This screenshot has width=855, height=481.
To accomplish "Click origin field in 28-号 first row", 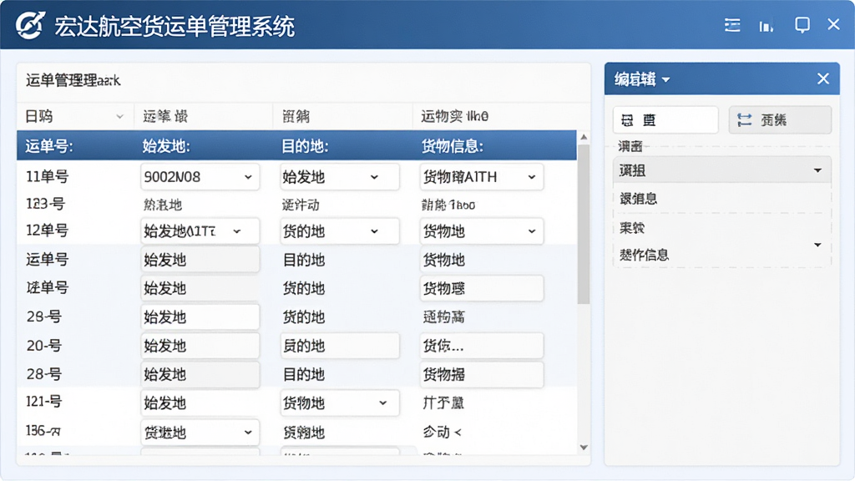I will pos(200,316).
